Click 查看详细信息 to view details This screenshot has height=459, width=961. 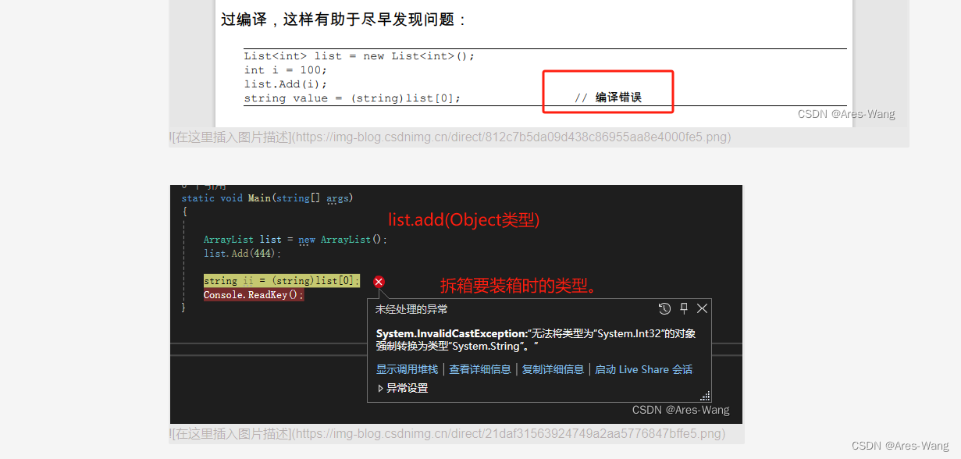tap(479, 369)
